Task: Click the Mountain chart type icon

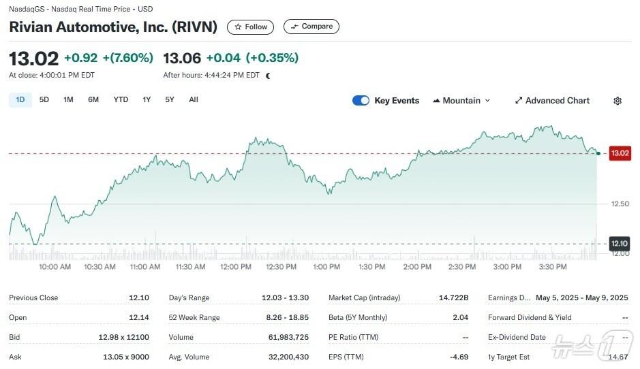Action: [x=436, y=101]
